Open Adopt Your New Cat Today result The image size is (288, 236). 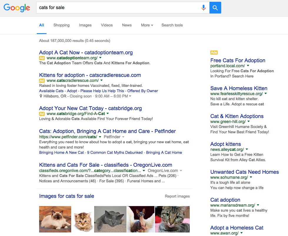(90, 108)
